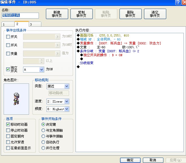Check 固定朝向 option
186x163 pixels.
(8, 136)
